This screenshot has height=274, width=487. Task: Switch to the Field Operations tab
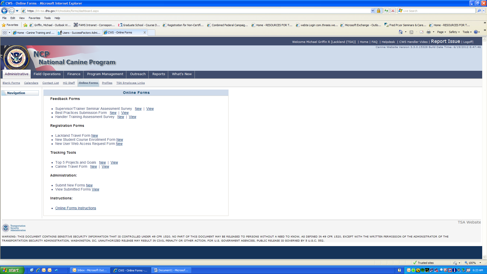pyautogui.click(x=47, y=74)
